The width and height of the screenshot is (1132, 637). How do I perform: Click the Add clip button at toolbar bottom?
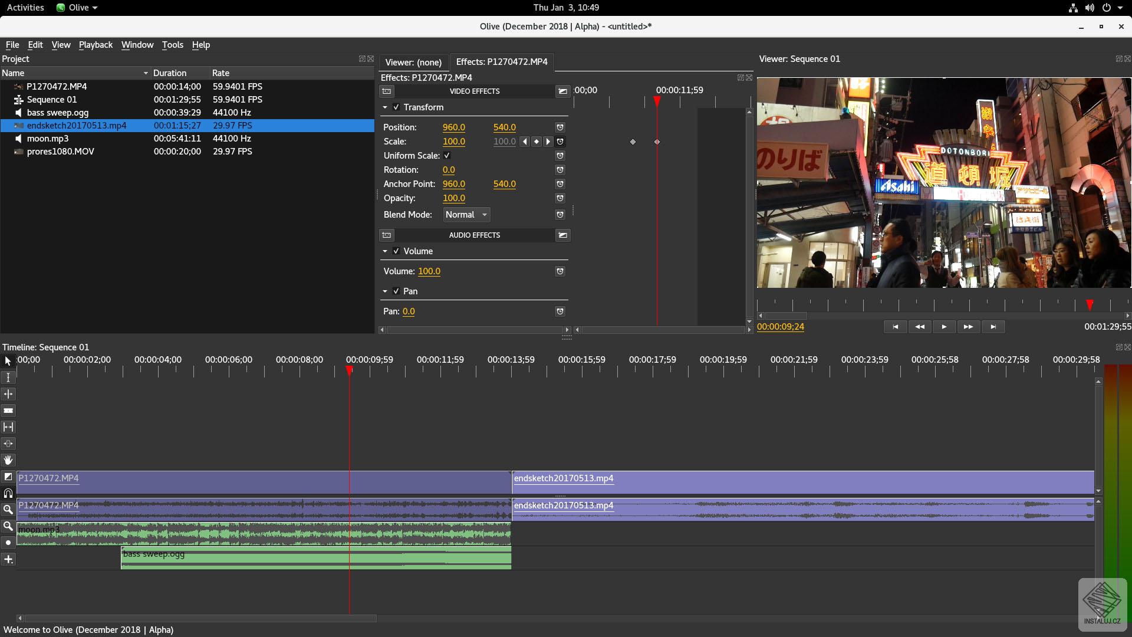(8, 559)
